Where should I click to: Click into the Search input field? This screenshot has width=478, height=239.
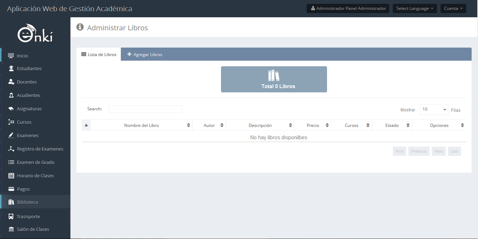point(145,109)
